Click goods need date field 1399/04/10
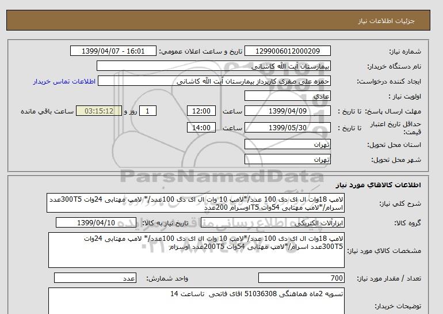The height and width of the screenshot is (314, 443). [x=96, y=222]
